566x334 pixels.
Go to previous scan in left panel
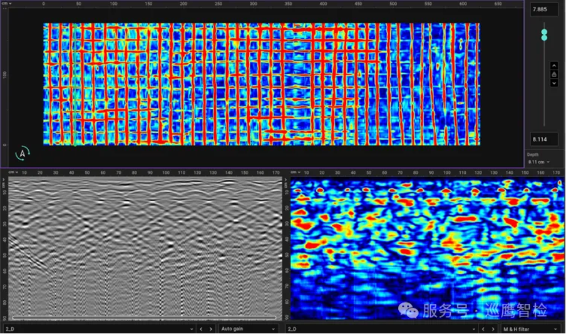pyautogui.click(x=201, y=328)
